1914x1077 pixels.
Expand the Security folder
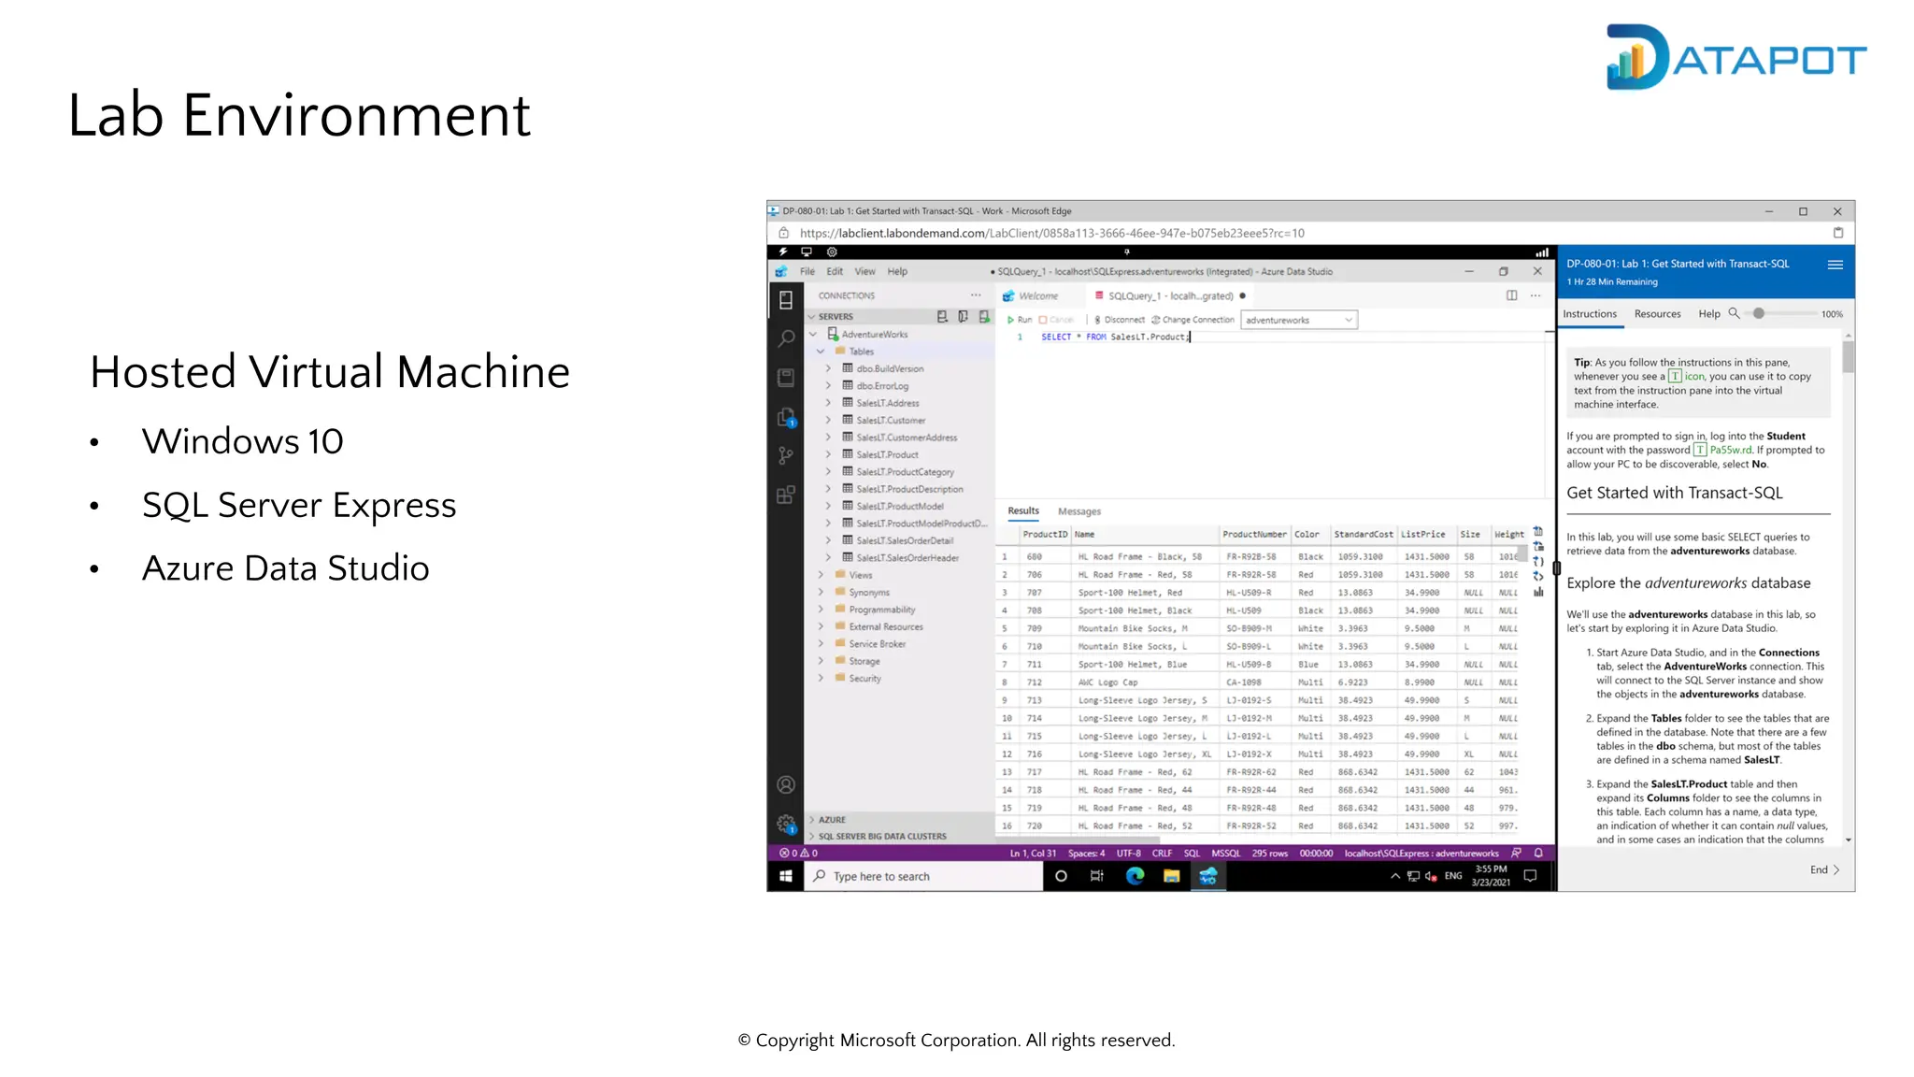tap(821, 679)
